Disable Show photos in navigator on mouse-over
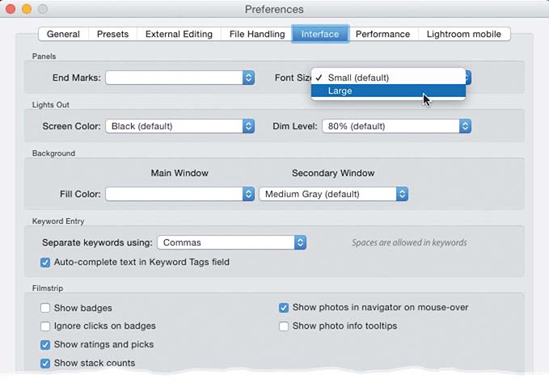549x383 pixels. (x=284, y=308)
